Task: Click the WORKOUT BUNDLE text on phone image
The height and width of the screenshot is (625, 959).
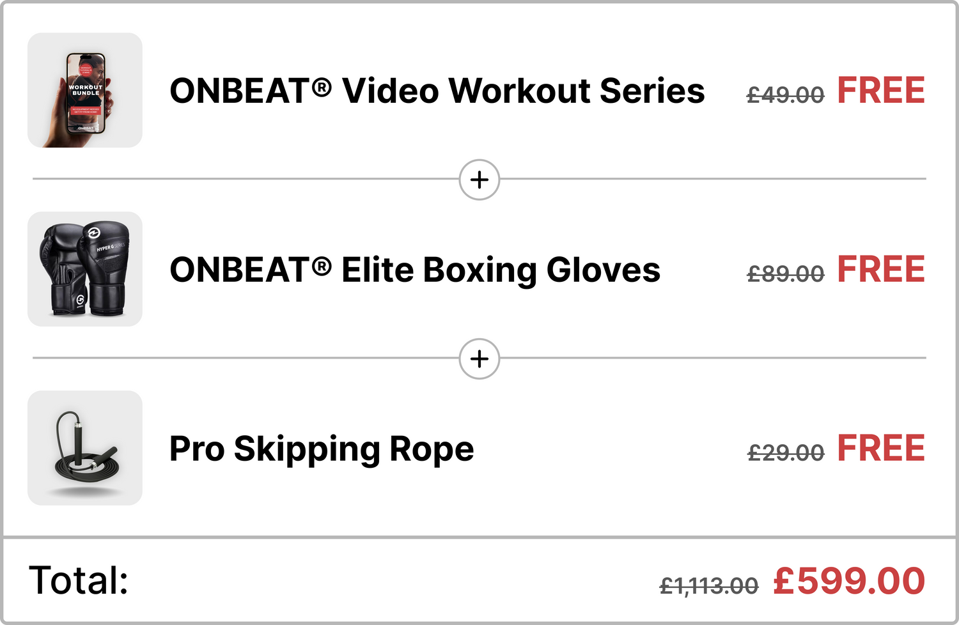Action: pos(86,90)
